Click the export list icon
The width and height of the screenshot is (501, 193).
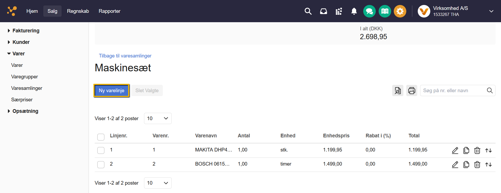tap(397, 91)
